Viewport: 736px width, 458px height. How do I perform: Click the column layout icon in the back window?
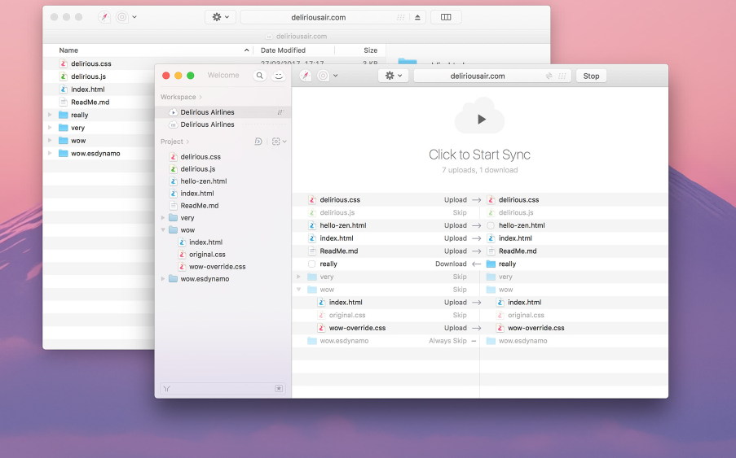(x=446, y=17)
